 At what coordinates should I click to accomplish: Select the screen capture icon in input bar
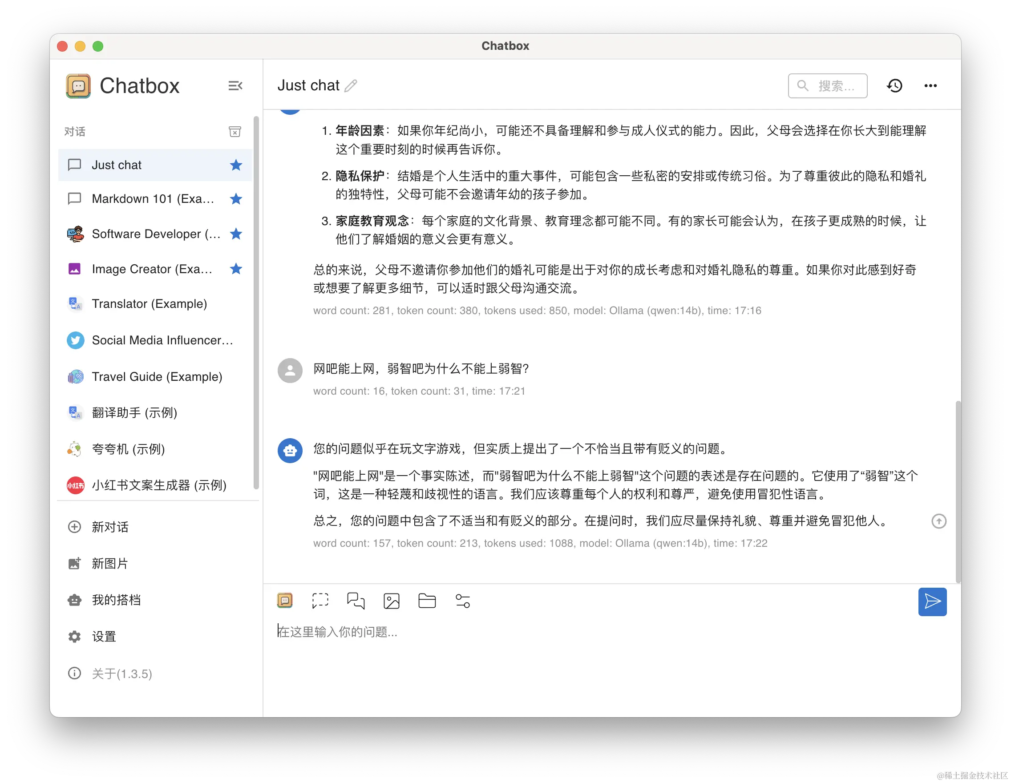[320, 601]
